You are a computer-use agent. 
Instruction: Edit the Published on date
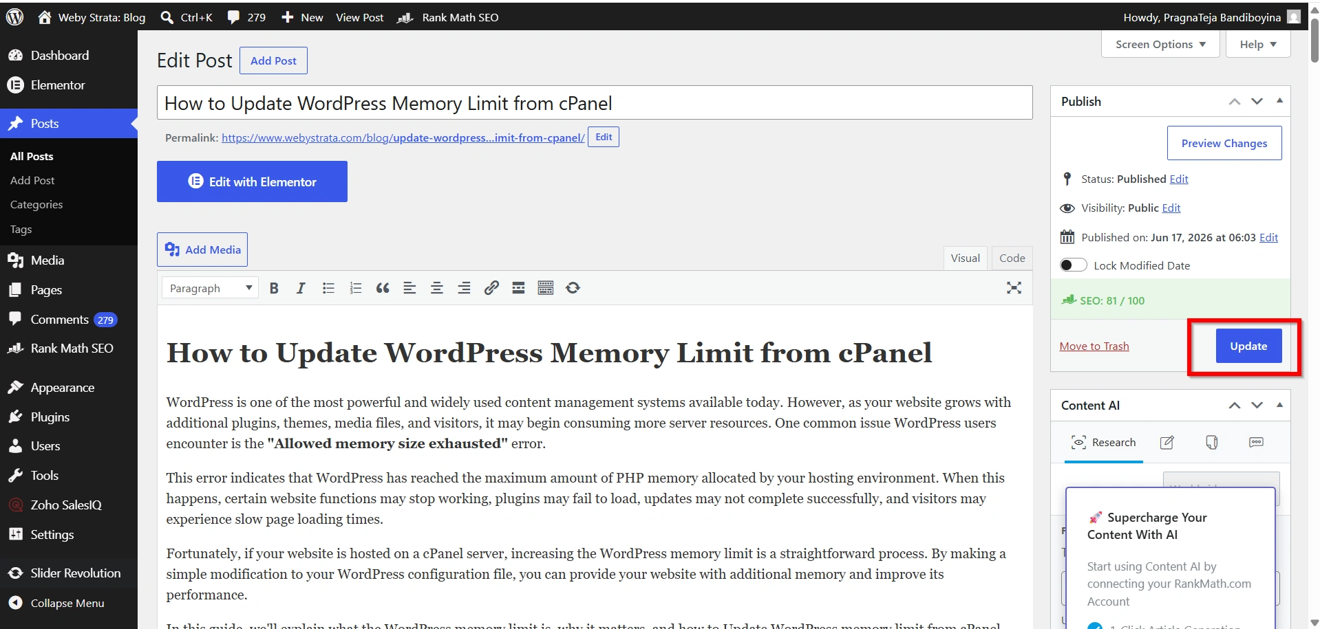coord(1268,237)
